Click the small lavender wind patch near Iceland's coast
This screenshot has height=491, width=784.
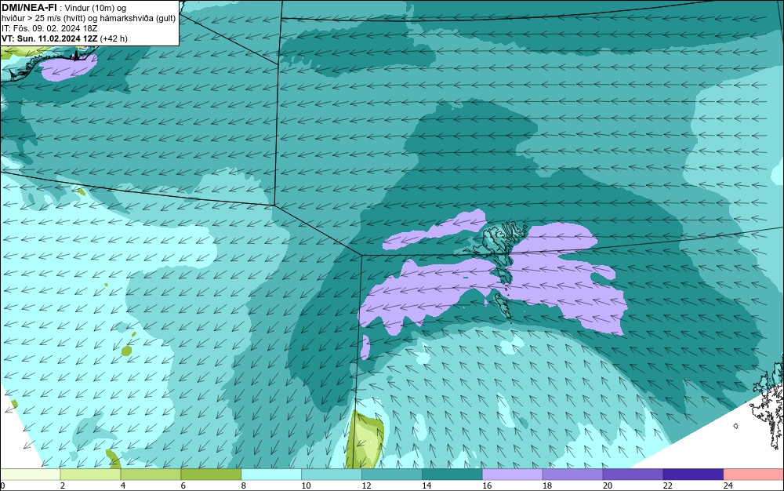pos(68,67)
